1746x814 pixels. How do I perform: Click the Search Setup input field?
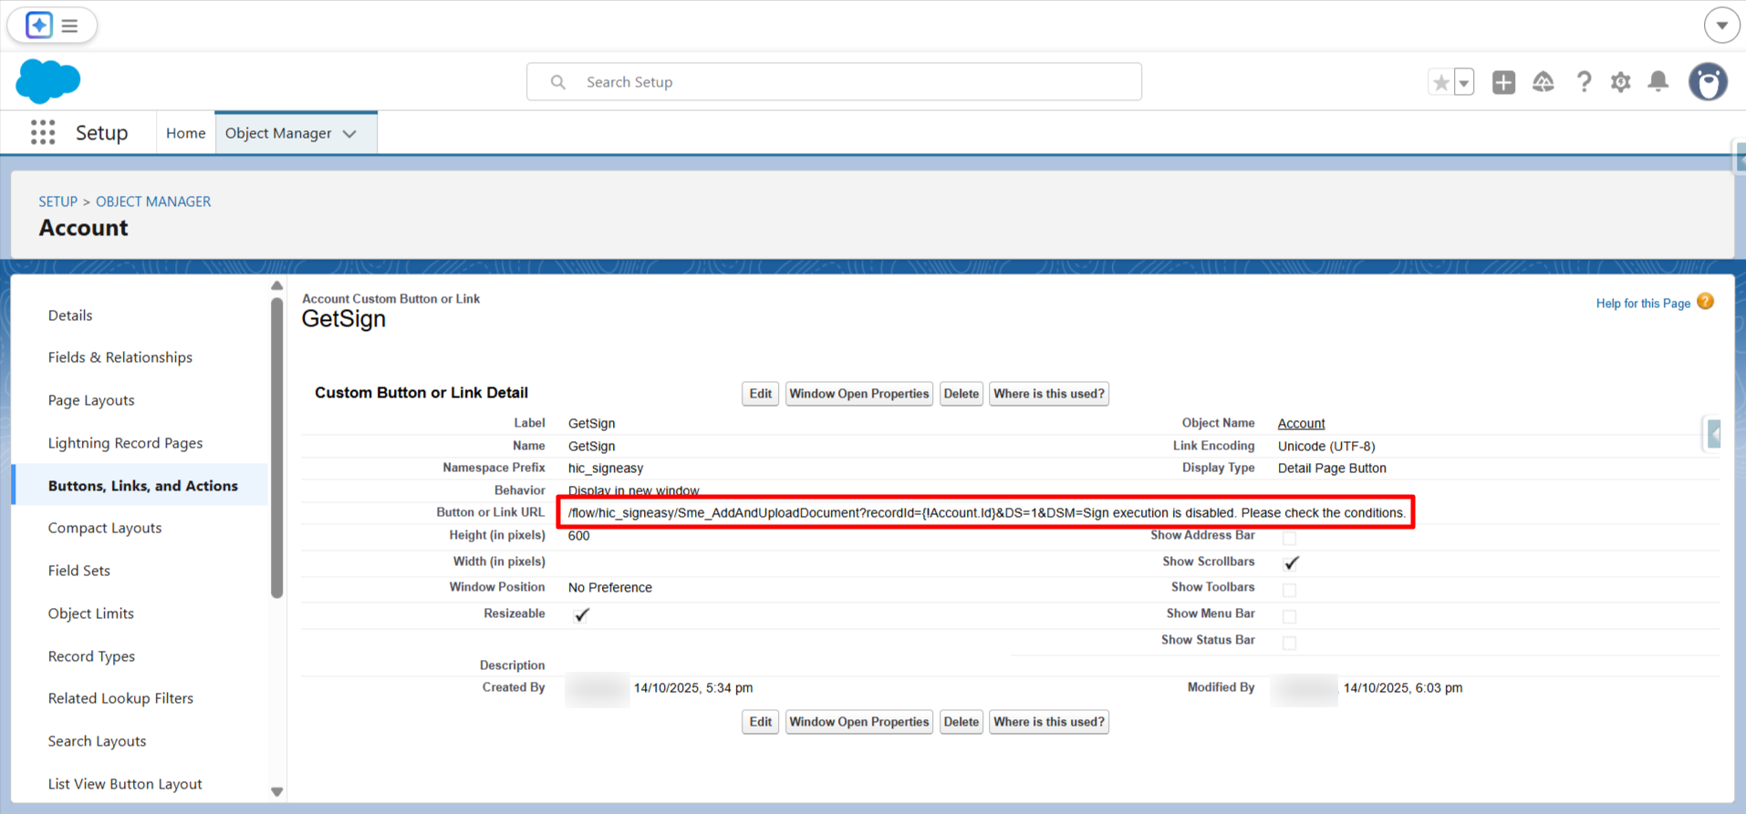coord(834,82)
